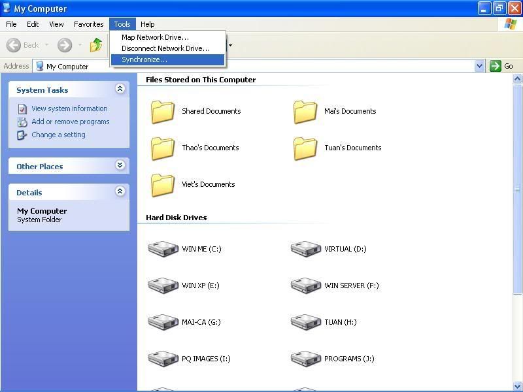
Task: Click the Other Places header text
Action: coord(40,167)
